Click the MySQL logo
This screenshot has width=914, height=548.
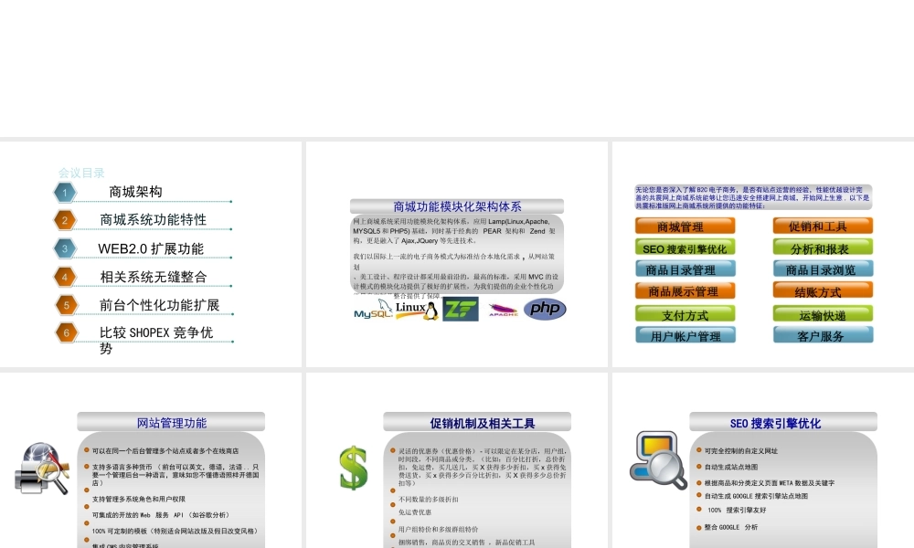click(x=373, y=311)
